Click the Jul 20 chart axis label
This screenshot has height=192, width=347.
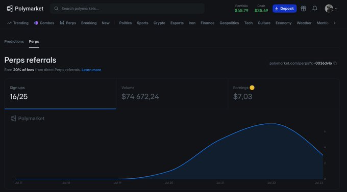point(169,183)
